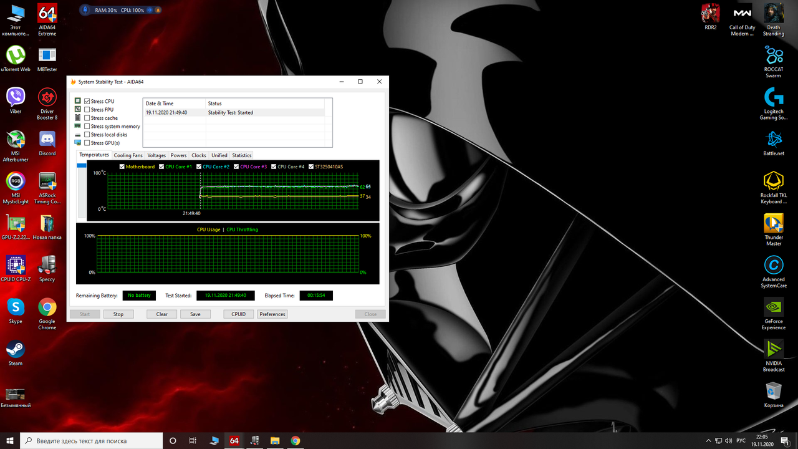The height and width of the screenshot is (449, 798).
Task: Open the Thunder Master desktop icon
Action: (774, 229)
